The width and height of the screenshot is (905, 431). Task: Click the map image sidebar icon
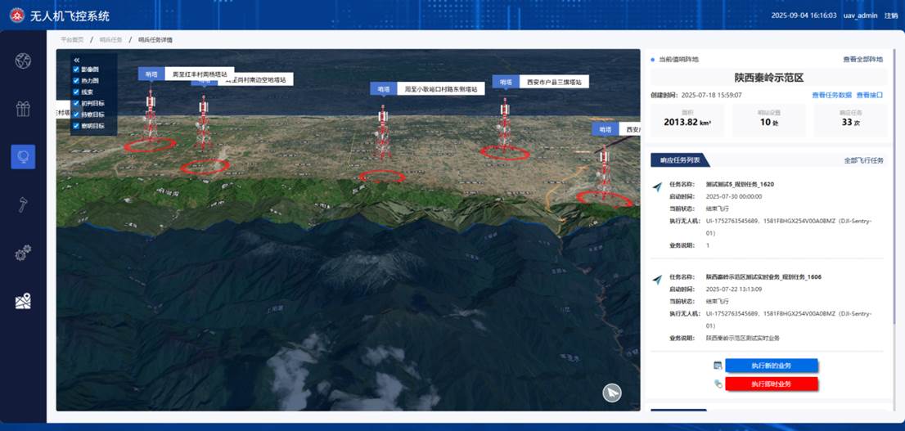click(23, 302)
